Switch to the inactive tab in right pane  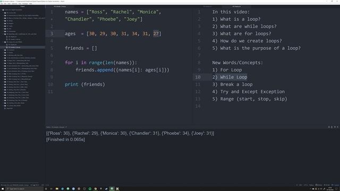coord(208,6)
